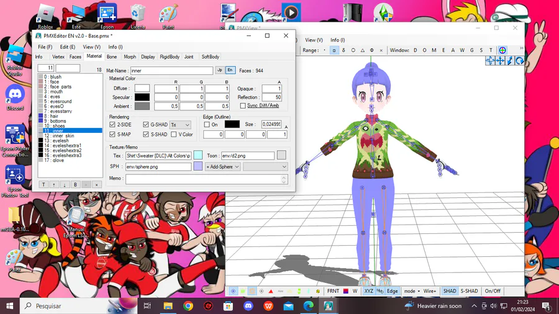Viewport: 559px width, 314px height.
Task: Expand the PMXView toolbar overflow chevron
Action: coord(521,48)
